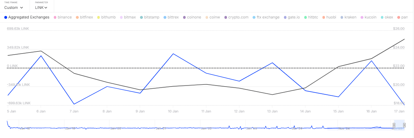Click bittrex legend color dot
The width and height of the screenshot is (414, 138).
pos(165,17)
